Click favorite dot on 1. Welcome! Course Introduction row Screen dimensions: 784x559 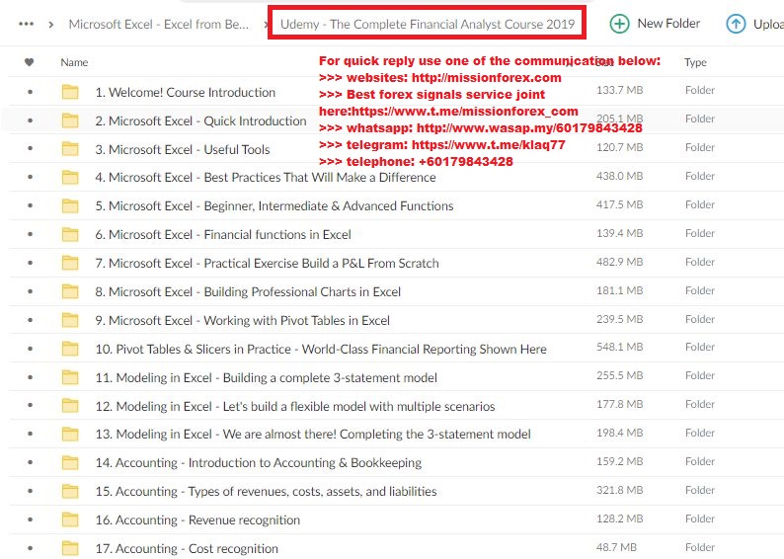pos(31,92)
